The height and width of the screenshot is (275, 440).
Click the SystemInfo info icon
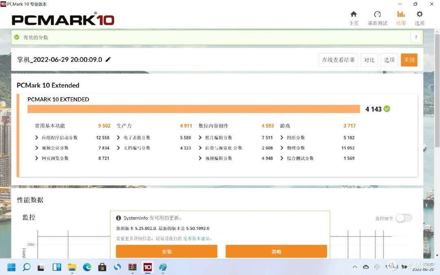pyautogui.click(x=119, y=218)
